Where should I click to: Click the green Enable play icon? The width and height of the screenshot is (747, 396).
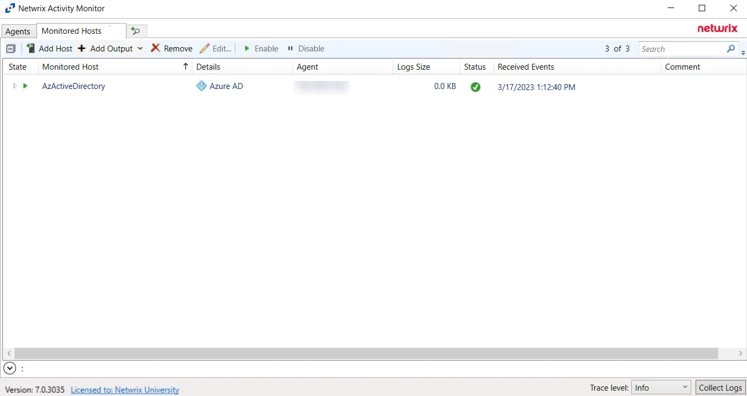[247, 48]
